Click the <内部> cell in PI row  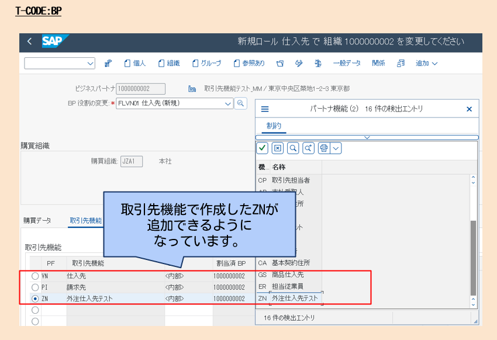tap(189, 287)
